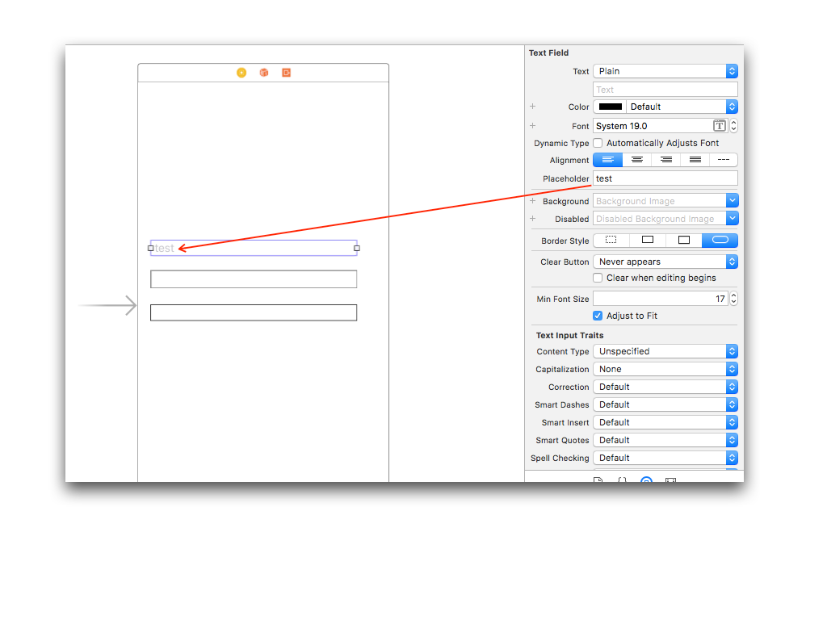
Task: Select the rounded Border Style segment
Action: pyautogui.click(x=719, y=240)
